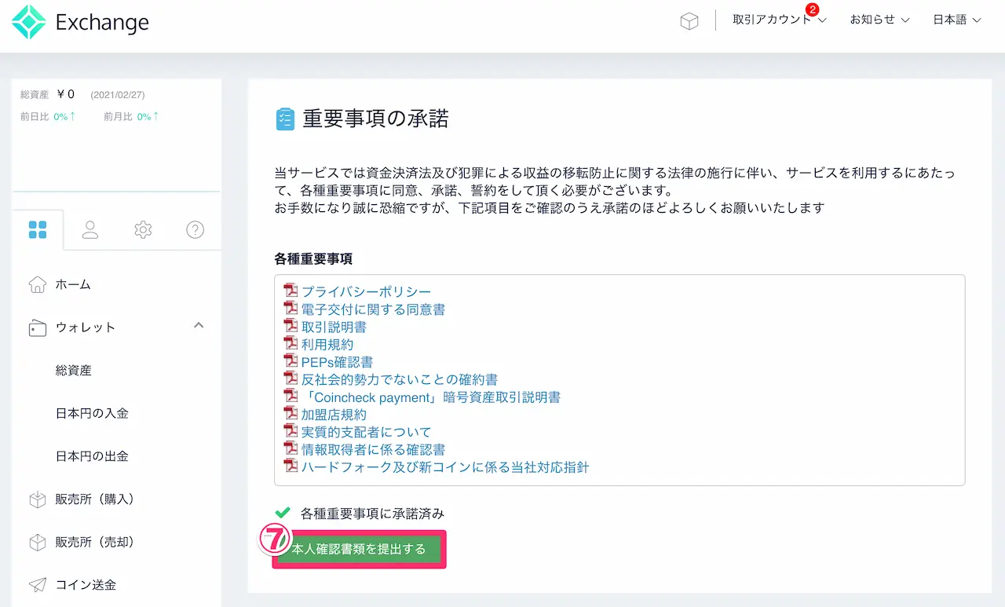Viewport: 1005px width, 607px height.
Task: Open the dashboard grid tab icon
Action: click(37, 229)
